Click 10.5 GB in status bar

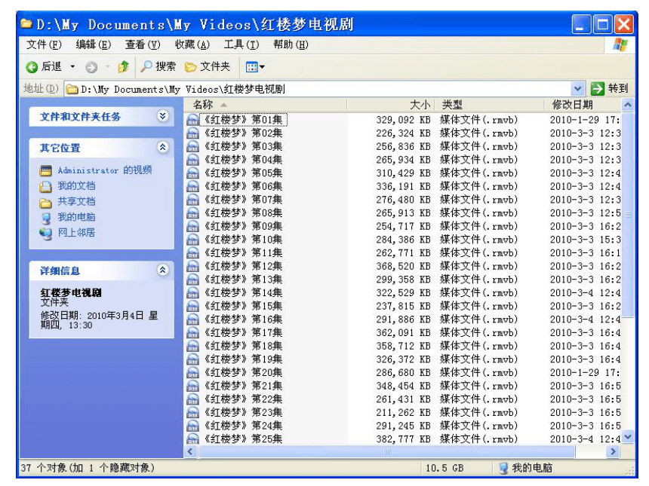444,468
